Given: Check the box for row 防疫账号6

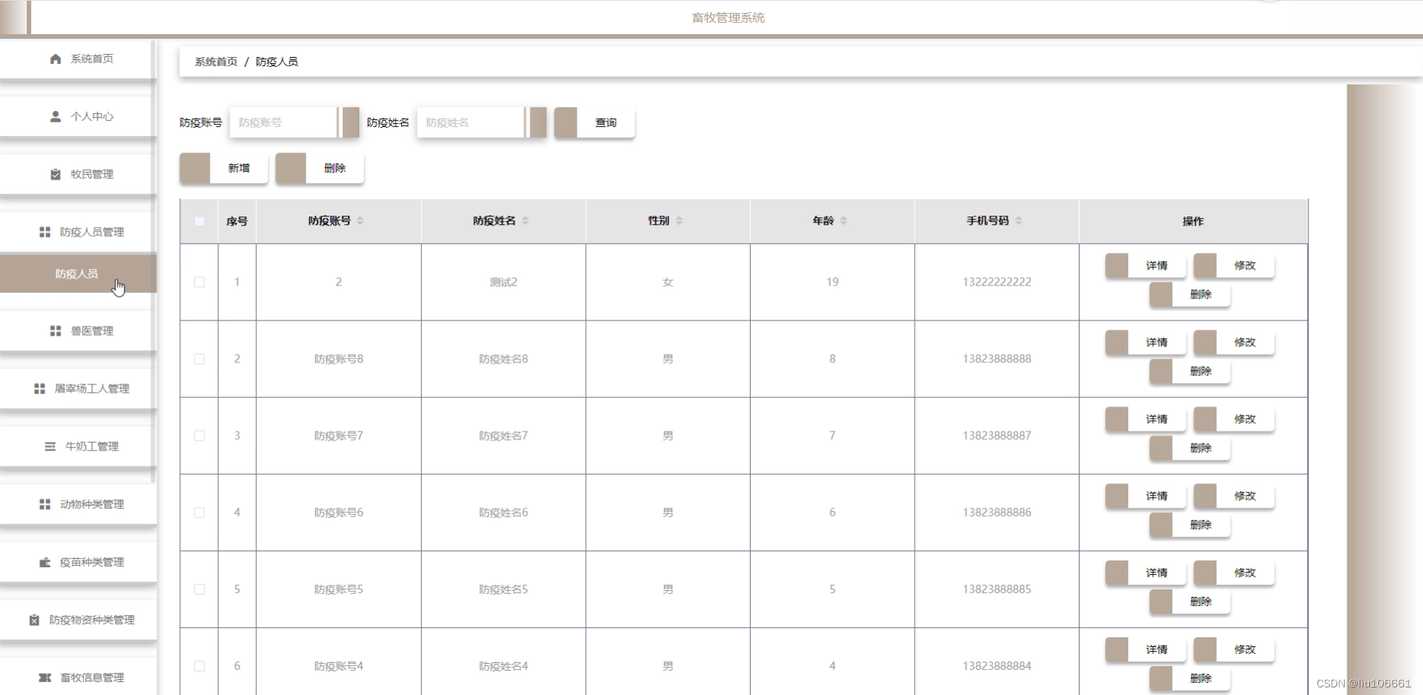Looking at the screenshot, I should (199, 512).
